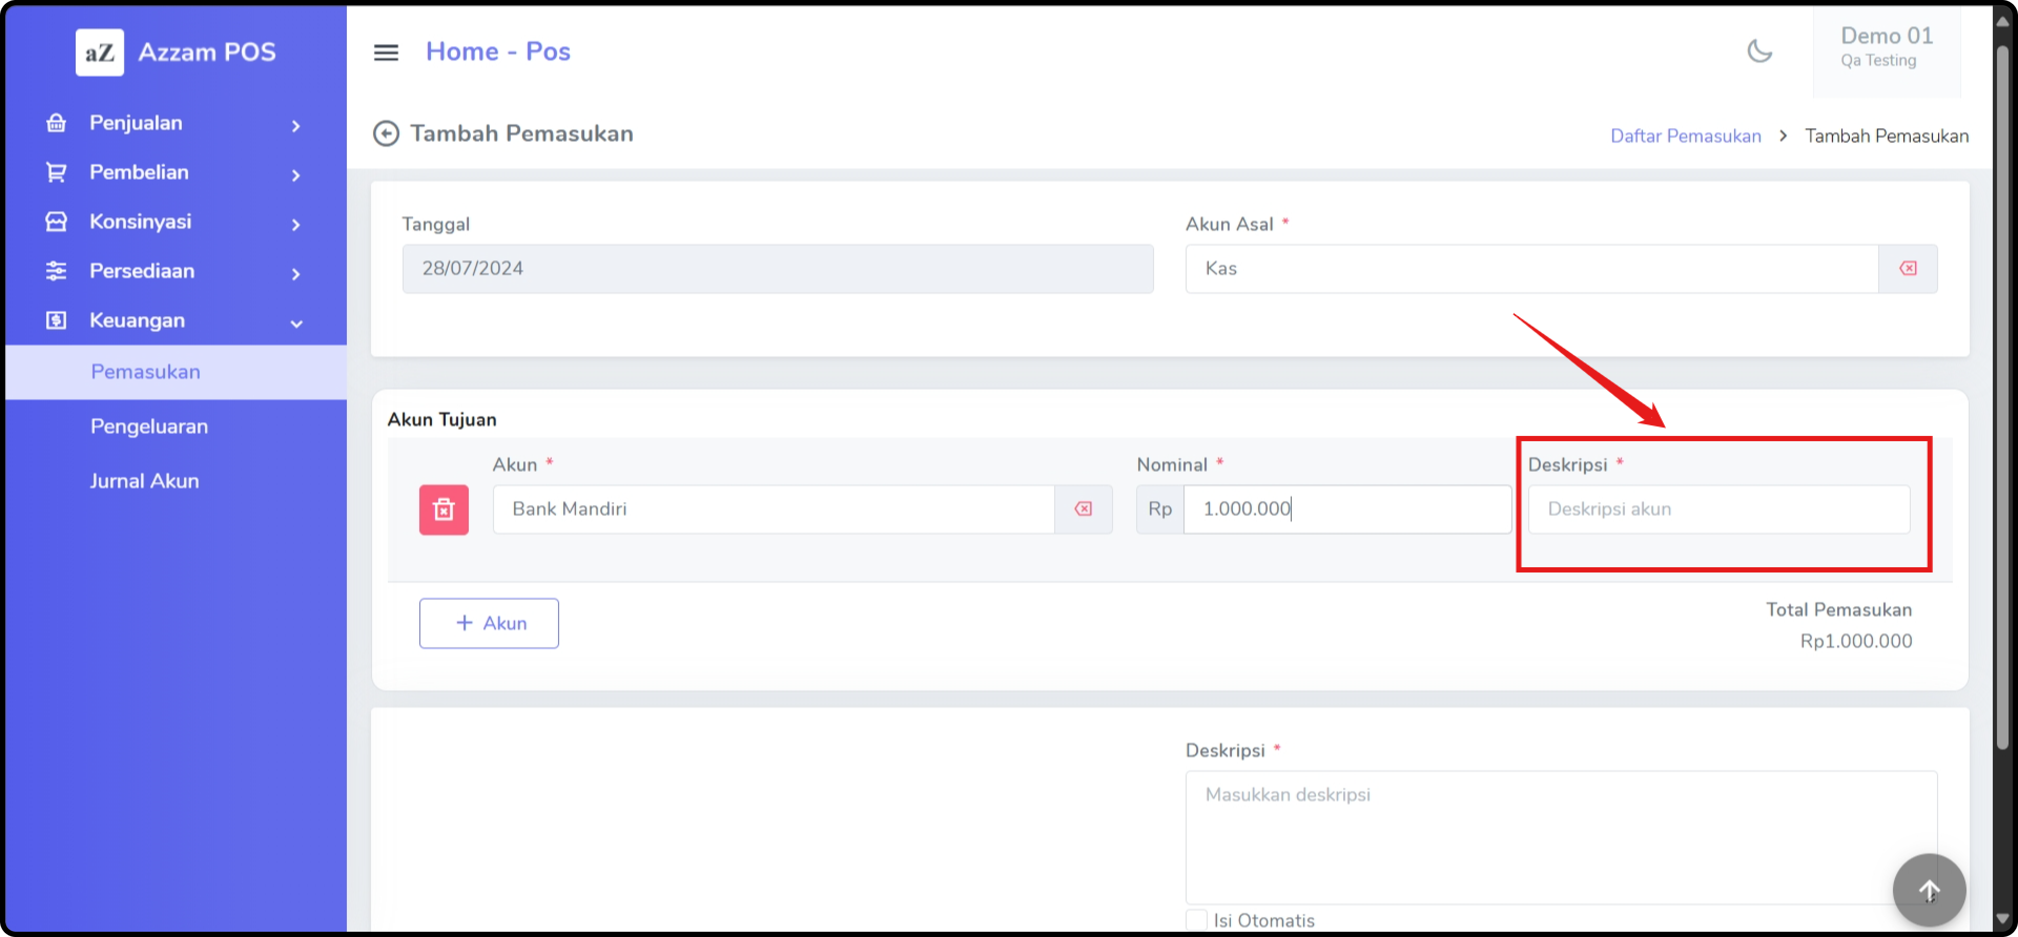Toggle dark mode moon icon
Image resolution: width=2018 pixels, height=937 pixels.
[x=1759, y=51]
